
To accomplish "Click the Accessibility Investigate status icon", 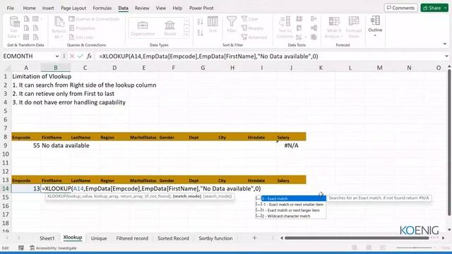I will pyautogui.click(x=53, y=248).
